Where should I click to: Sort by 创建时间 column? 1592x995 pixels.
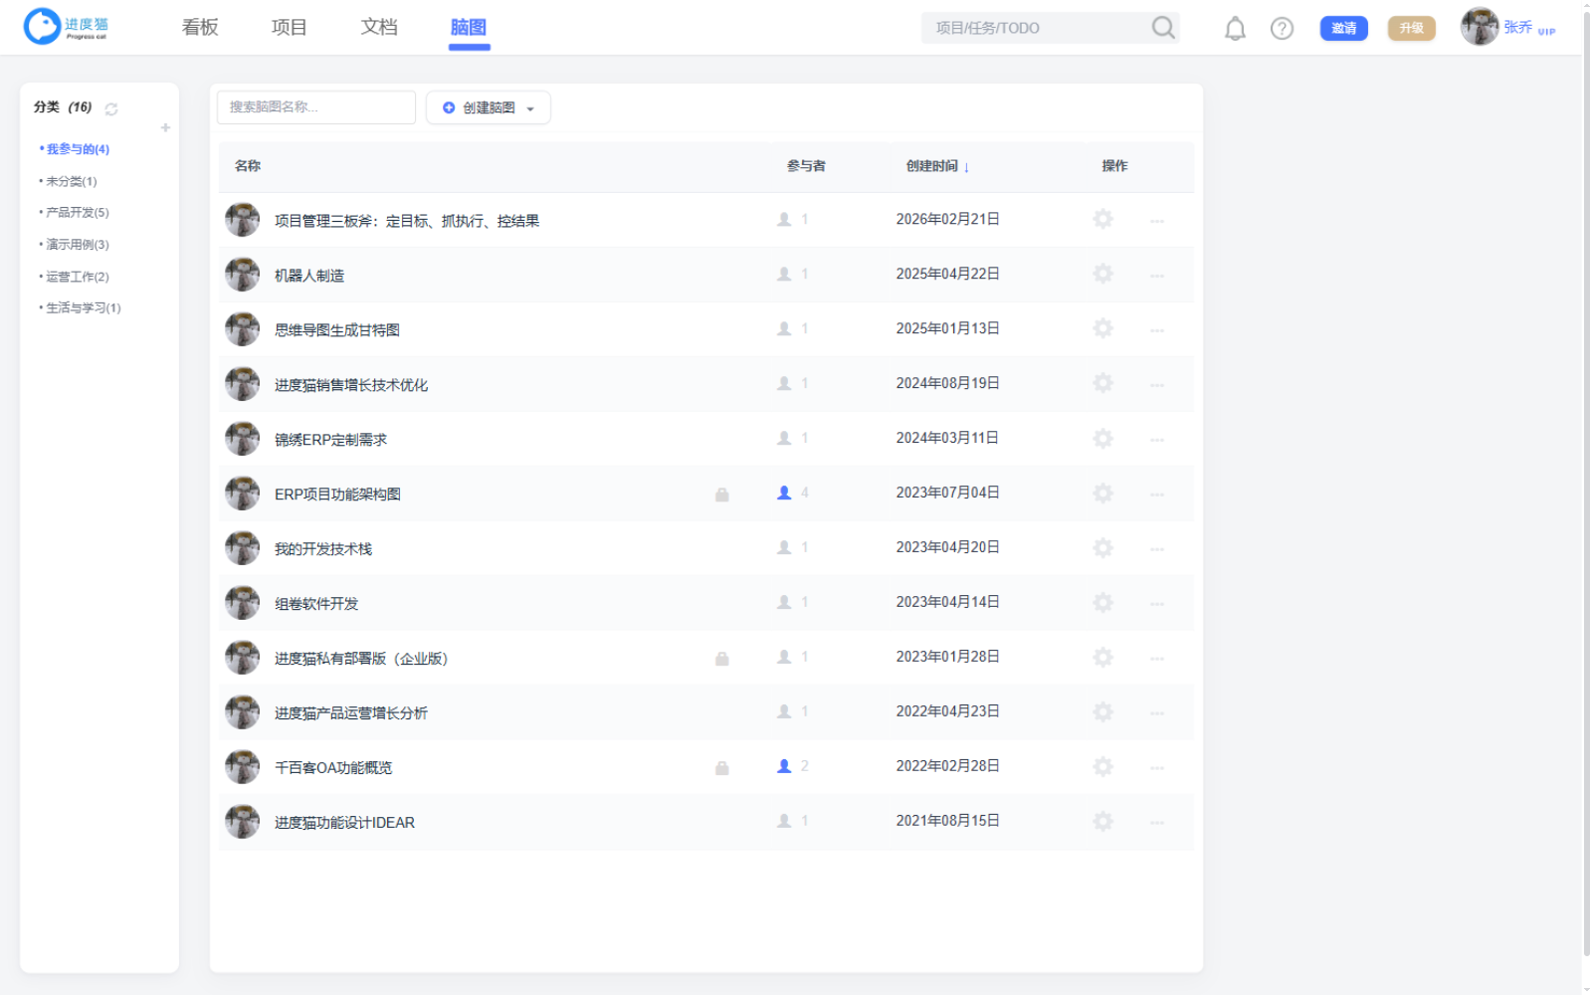click(937, 166)
